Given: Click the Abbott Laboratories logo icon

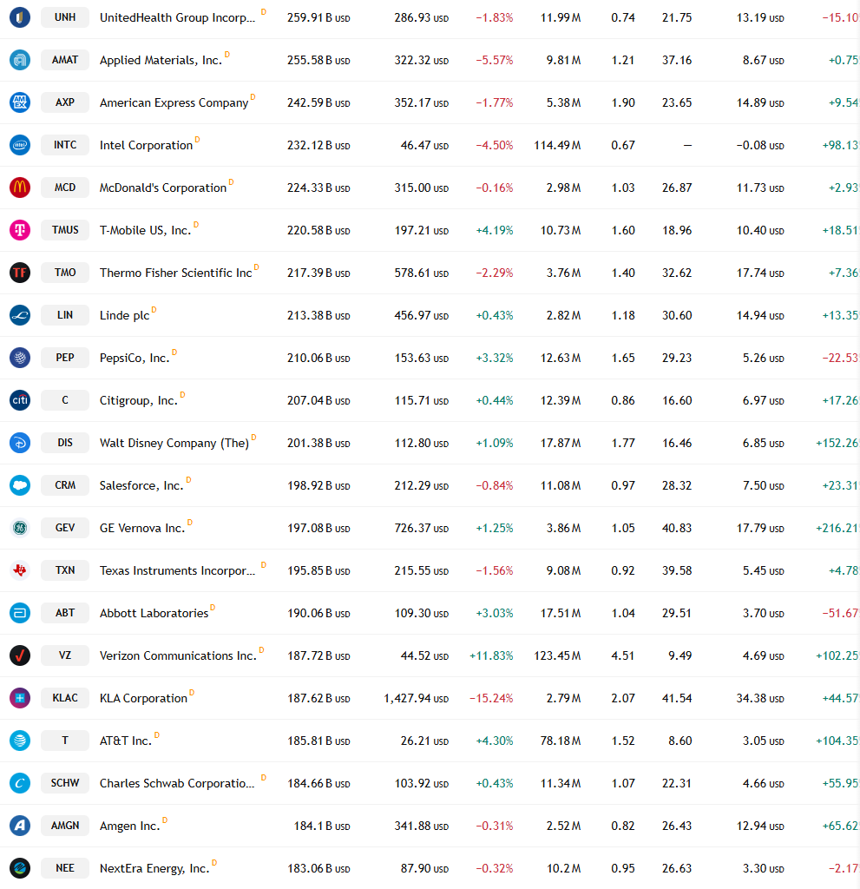Looking at the screenshot, I should (x=20, y=613).
